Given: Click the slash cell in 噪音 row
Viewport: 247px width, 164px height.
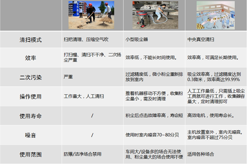Looking at the screenshot, I should pos(92,135).
